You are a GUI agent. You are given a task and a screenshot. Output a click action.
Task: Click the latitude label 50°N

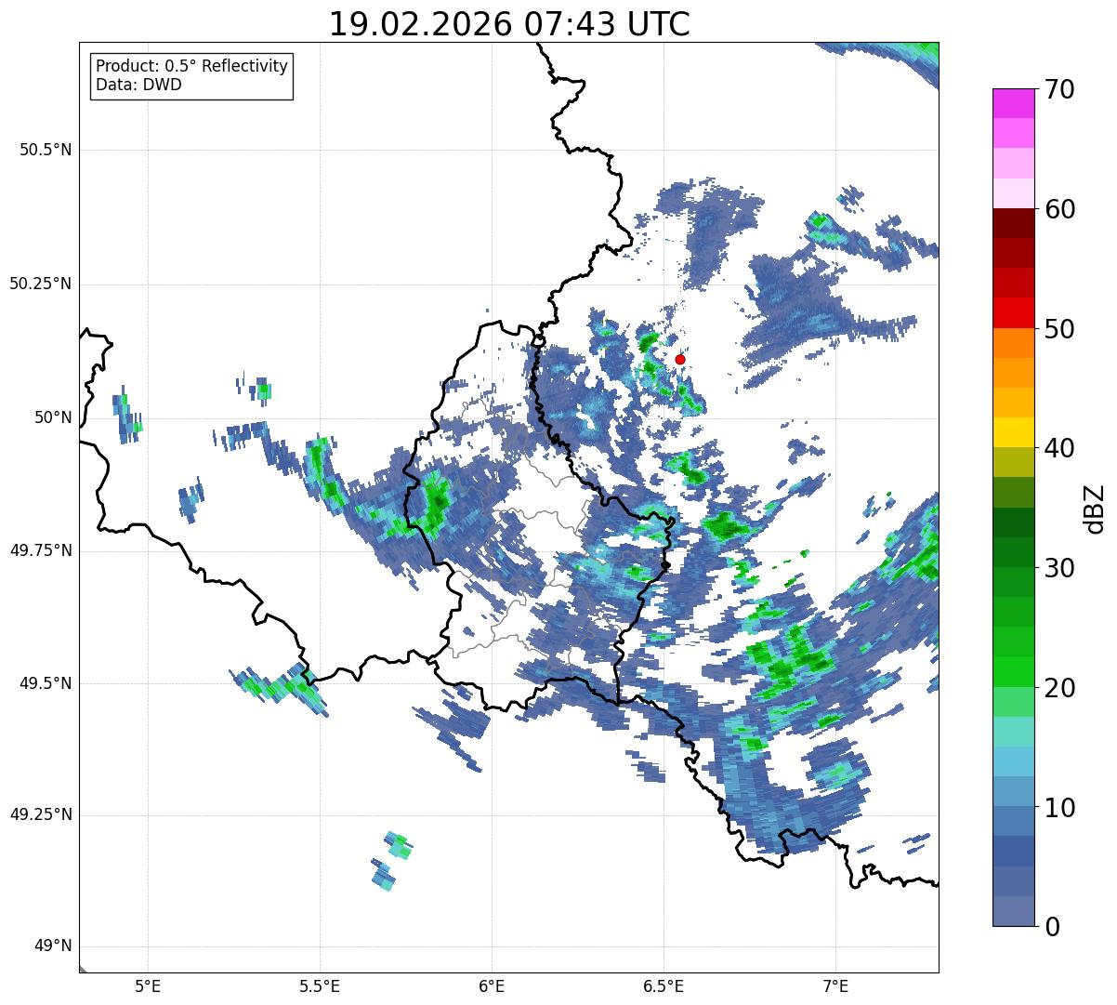(52, 417)
